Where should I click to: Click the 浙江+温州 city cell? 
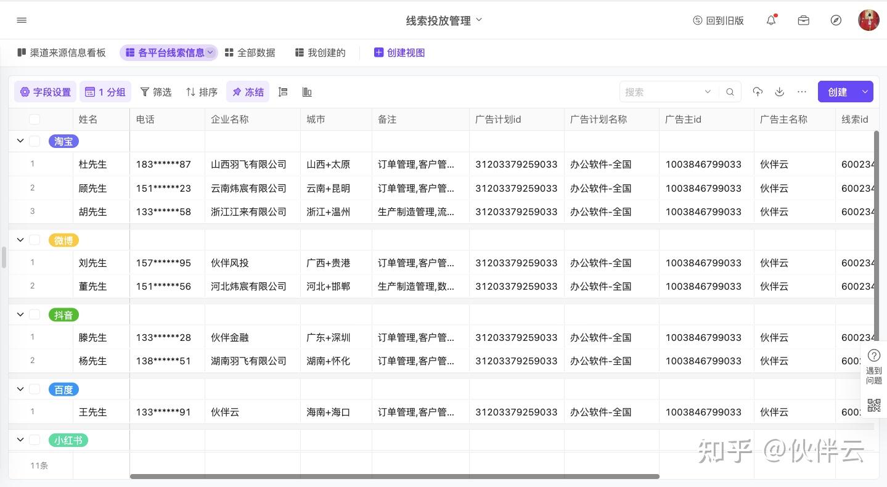pyautogui.click(x=337, y=211)
